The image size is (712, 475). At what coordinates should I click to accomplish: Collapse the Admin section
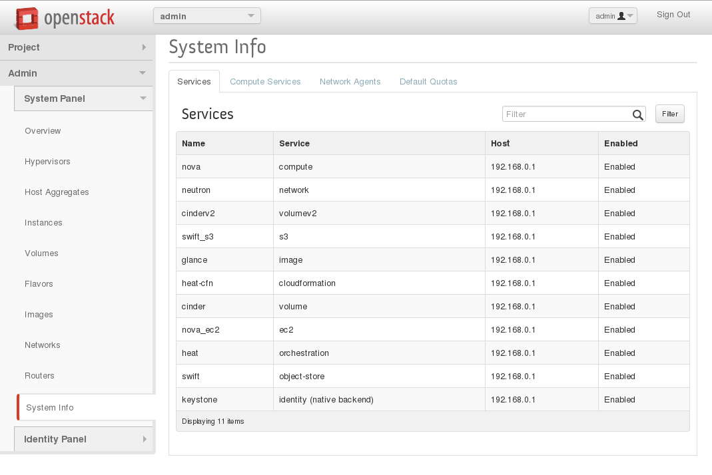point(77,73)
